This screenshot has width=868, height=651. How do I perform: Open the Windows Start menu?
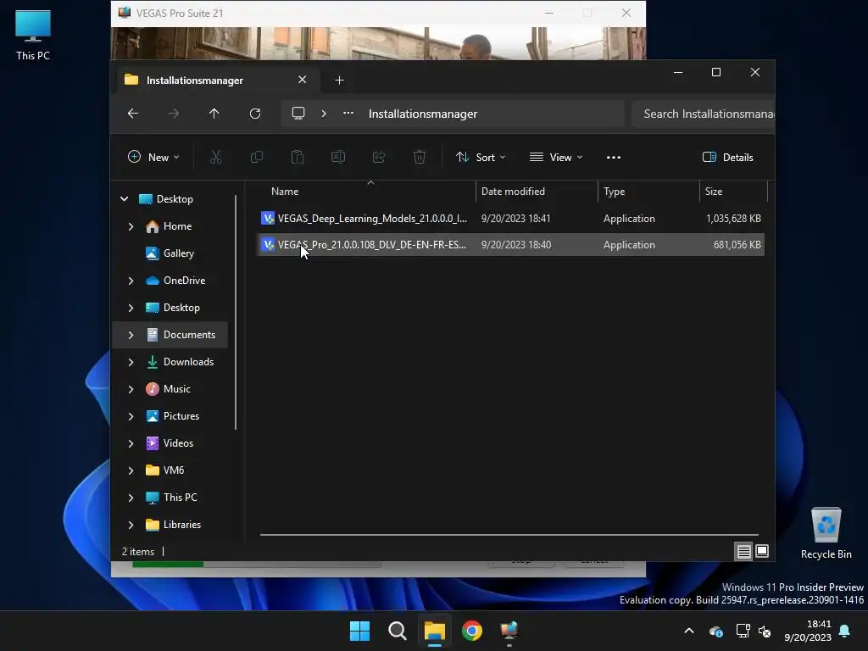tap(359, 631)
